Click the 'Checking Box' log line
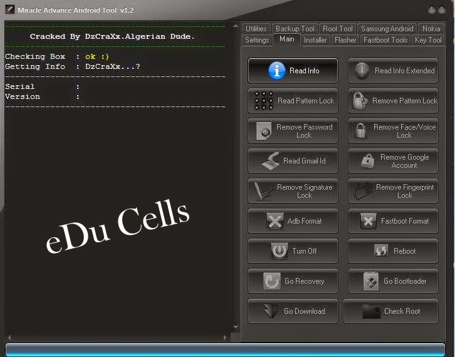Viewport: 455px width, 357px height. pos(57,56)
